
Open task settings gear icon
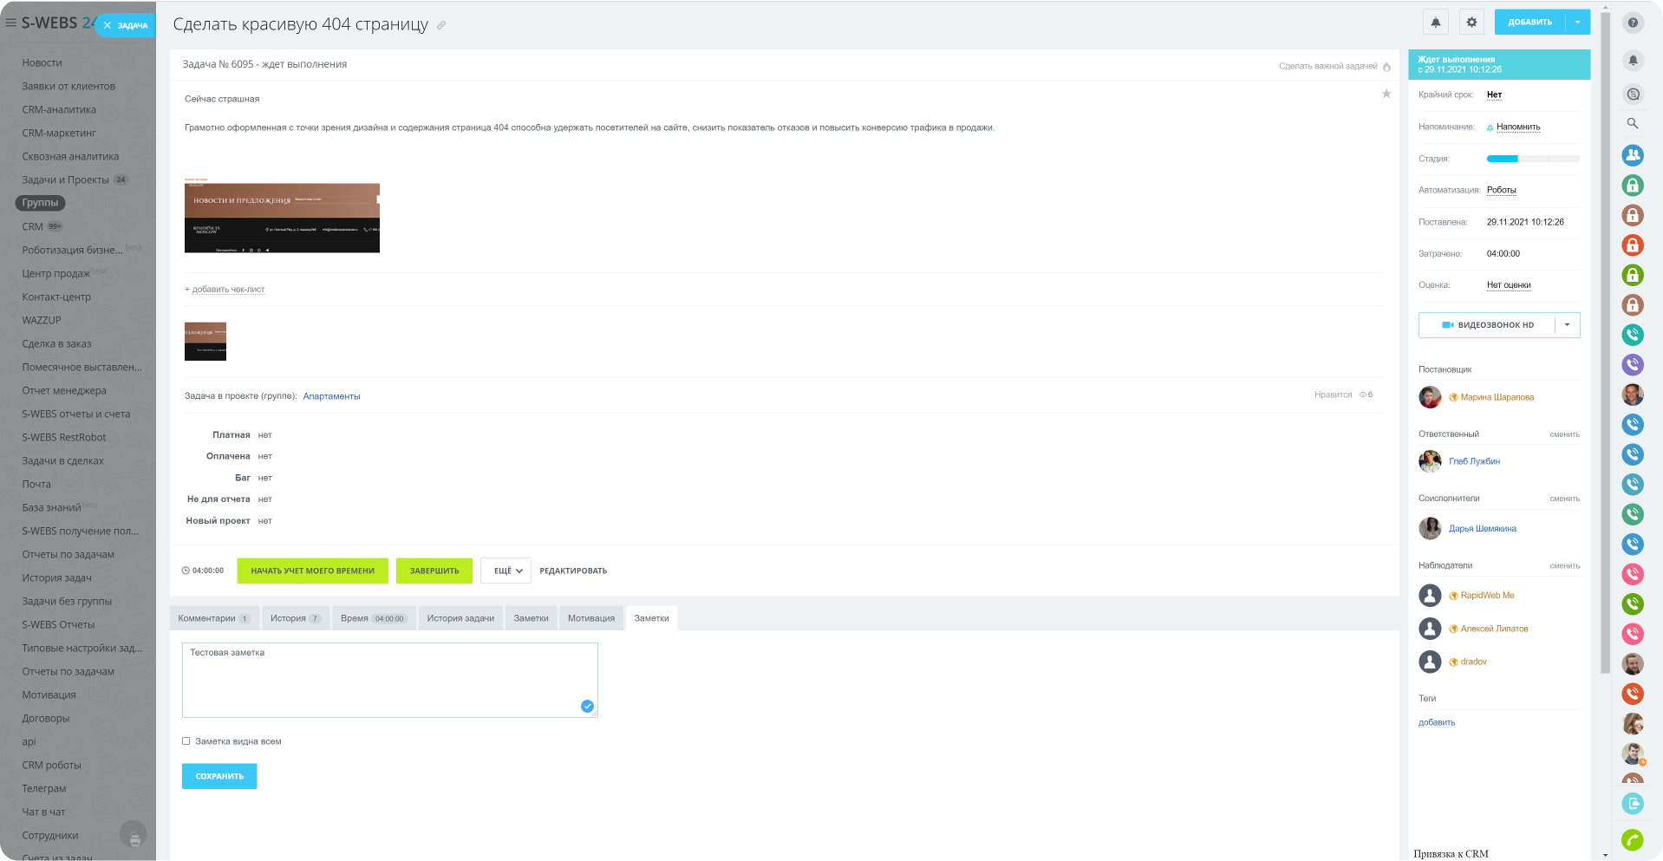[x=1471, y=23]
